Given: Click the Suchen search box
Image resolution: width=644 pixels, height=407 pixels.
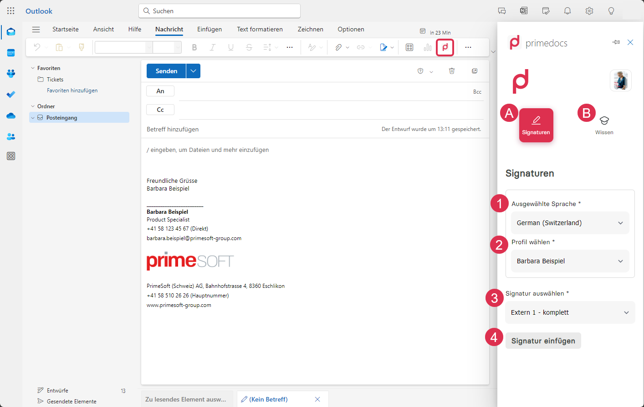Looking at the screenshot, I should [220, 11].
